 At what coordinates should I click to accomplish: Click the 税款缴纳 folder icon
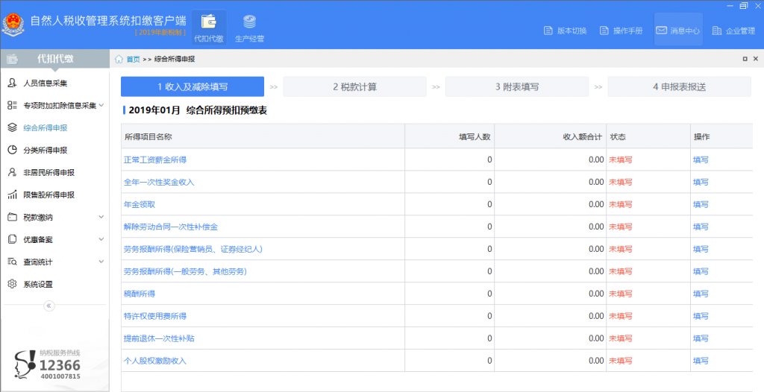[12, 217]
